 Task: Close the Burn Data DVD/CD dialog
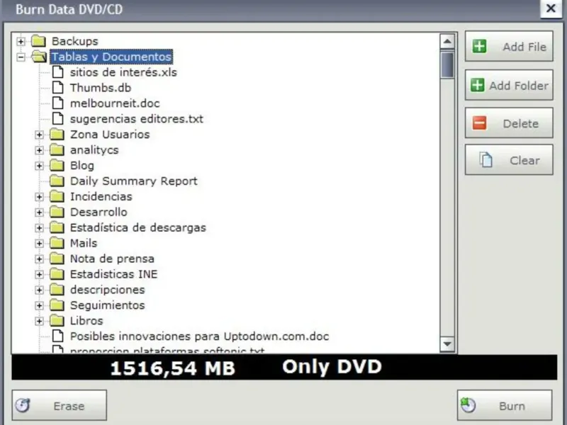551,8
